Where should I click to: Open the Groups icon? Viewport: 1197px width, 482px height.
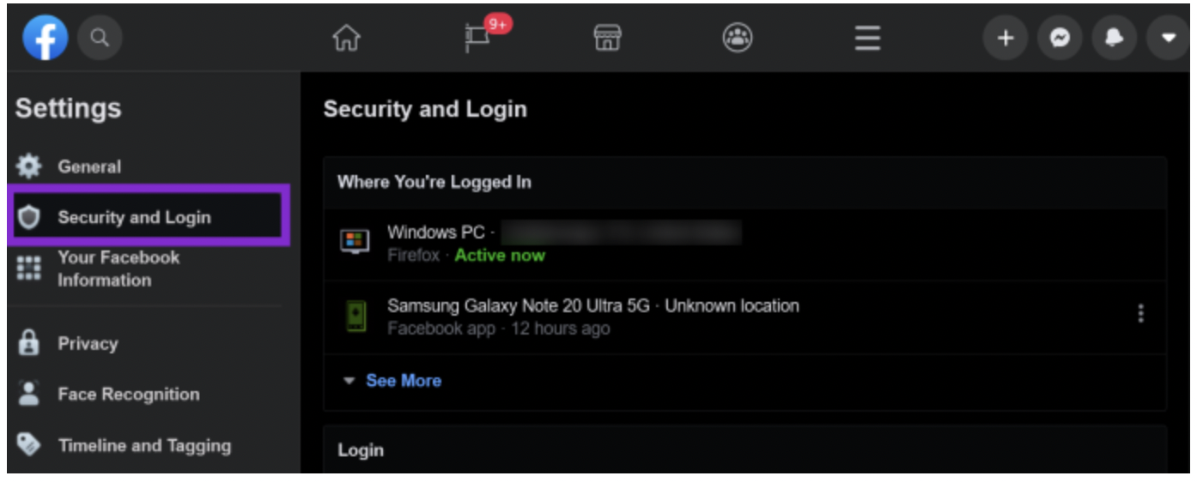[x=737, y=39]
